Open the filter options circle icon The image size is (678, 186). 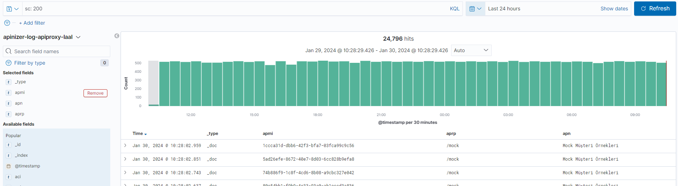[7, 23]
